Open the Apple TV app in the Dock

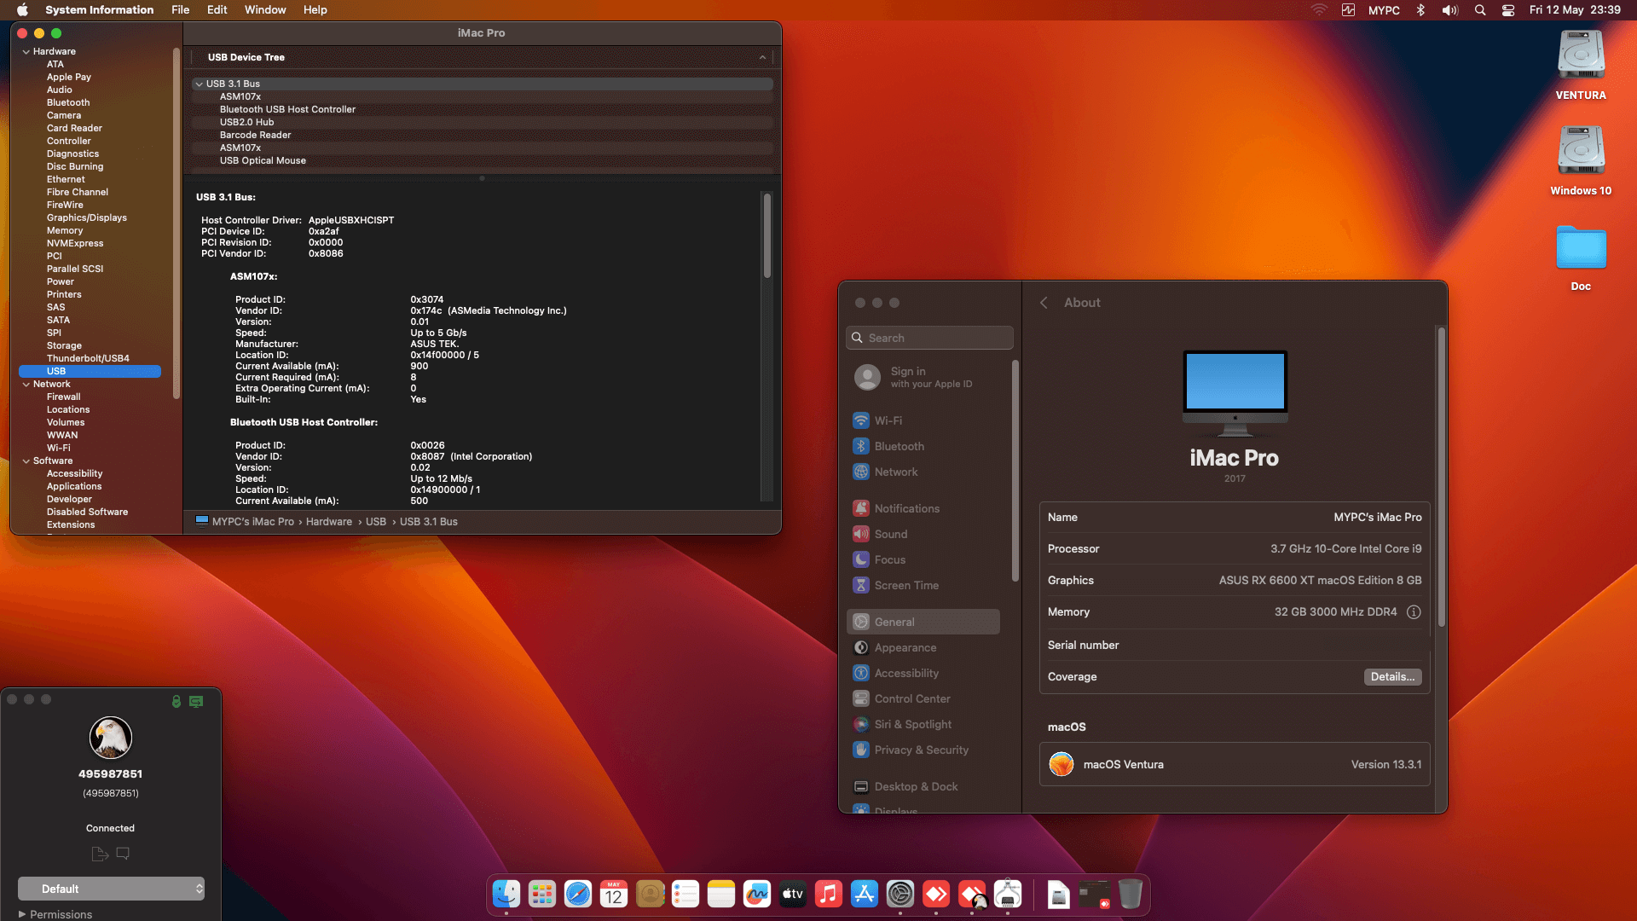(793, 894)
